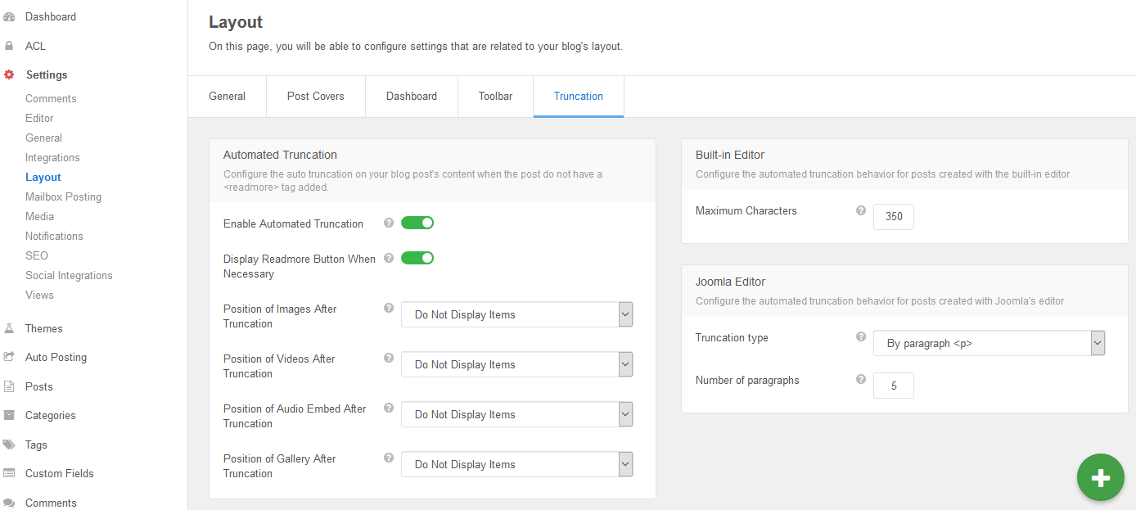Click help icon for Display Readmore Button

(389, 258)
